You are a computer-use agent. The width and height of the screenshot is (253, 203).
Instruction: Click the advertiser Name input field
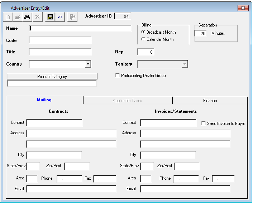tap(80, 28)
